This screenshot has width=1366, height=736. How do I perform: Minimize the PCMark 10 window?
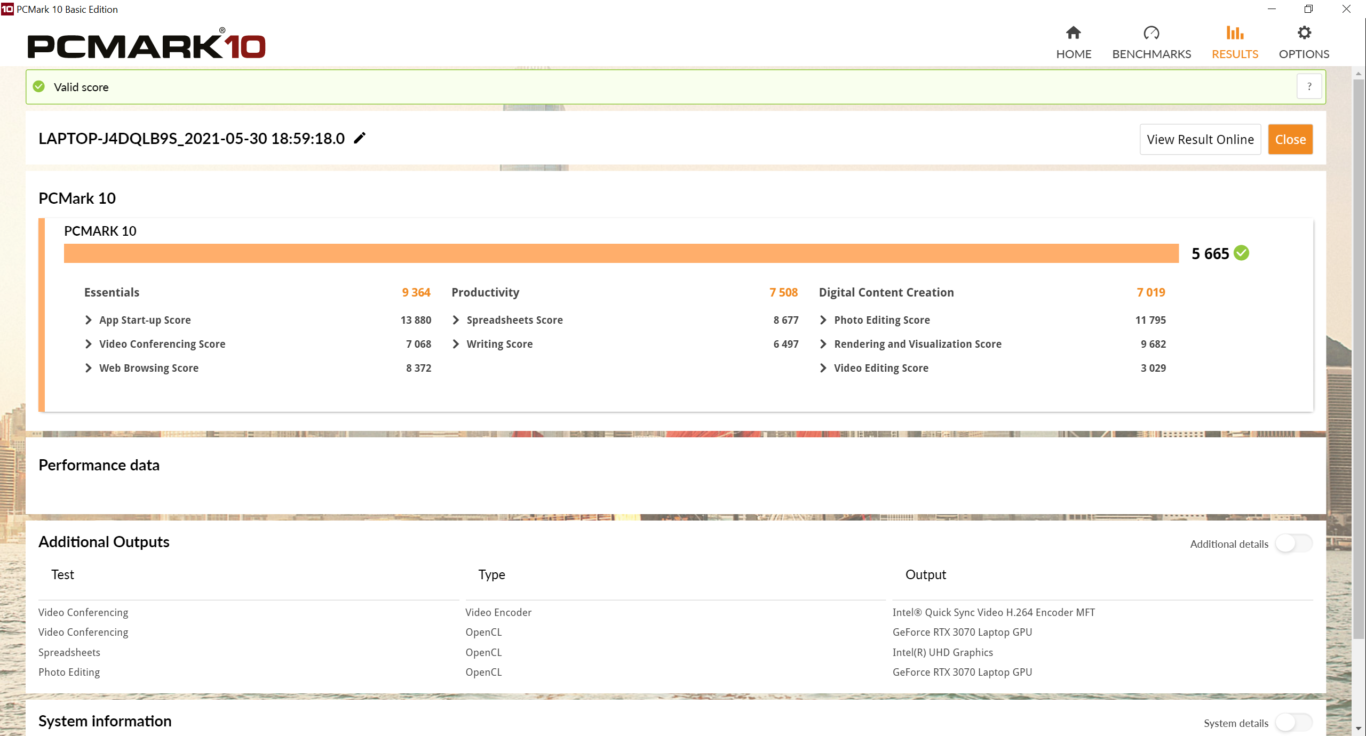pyautogui.click(x=1272, y=9)
